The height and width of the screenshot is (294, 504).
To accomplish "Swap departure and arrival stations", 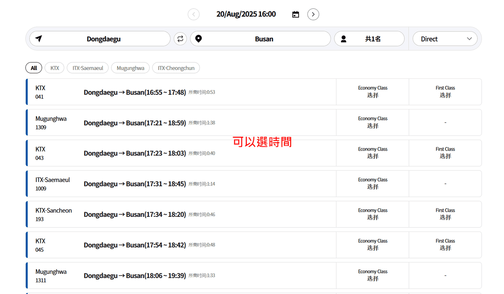I will coord(180,39).
